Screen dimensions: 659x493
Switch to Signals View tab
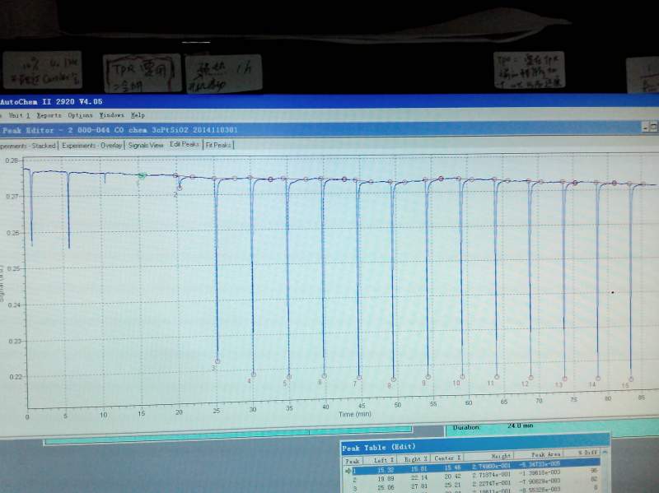coord(146,146)
